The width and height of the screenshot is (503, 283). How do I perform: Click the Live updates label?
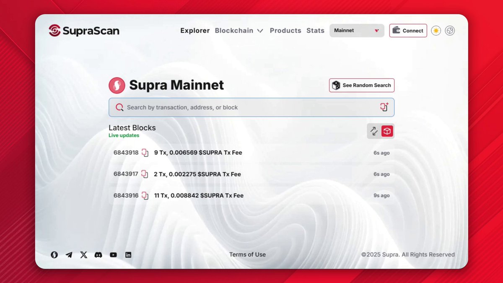point(124,135)
